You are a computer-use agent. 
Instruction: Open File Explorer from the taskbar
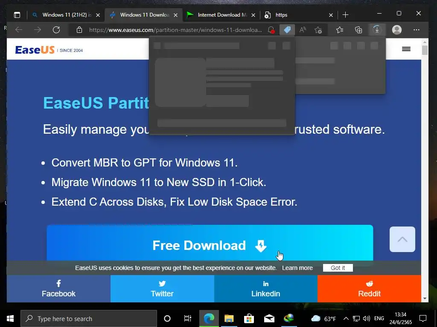[229, 318]
